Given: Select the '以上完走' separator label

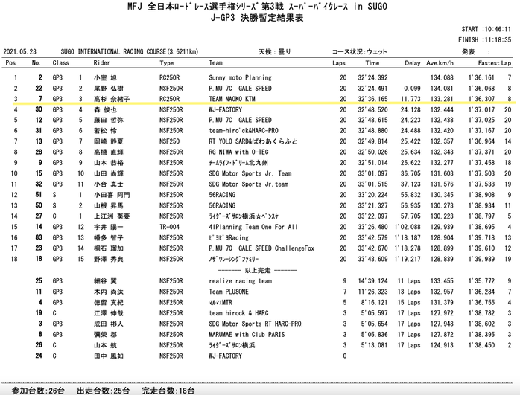Looking at the screenshot, I should click(258, 271).
